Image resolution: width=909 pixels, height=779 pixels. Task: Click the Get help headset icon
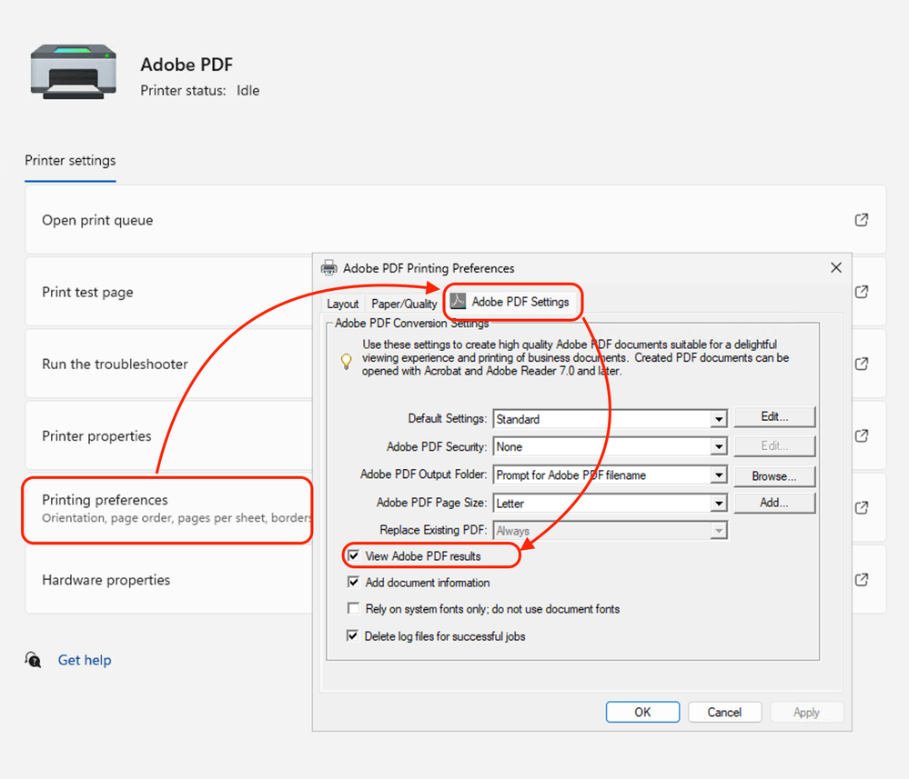(34, 660)
